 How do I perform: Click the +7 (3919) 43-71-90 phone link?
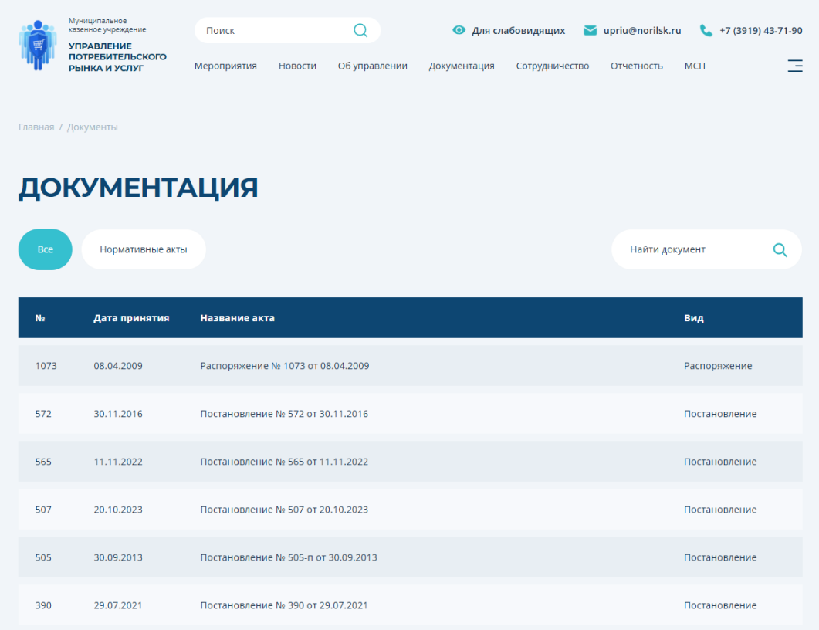[x=761, y=30]
